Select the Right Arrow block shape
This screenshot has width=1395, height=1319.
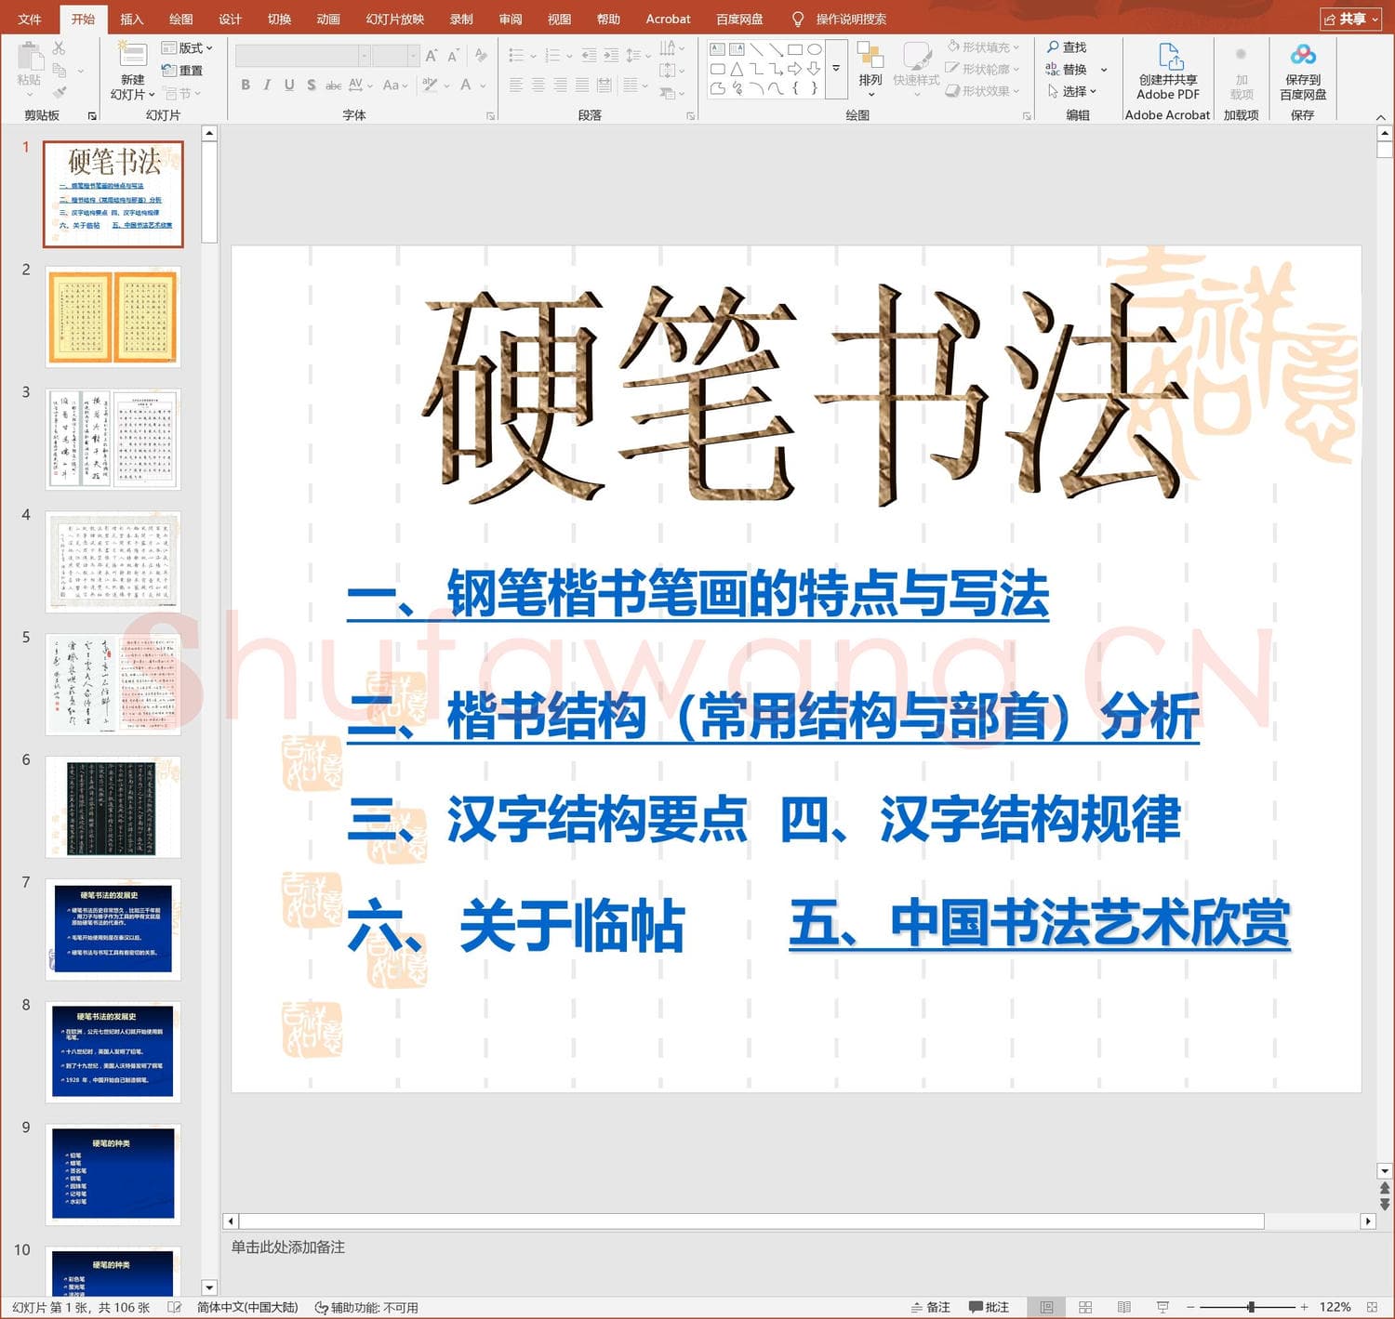[794, 69]
